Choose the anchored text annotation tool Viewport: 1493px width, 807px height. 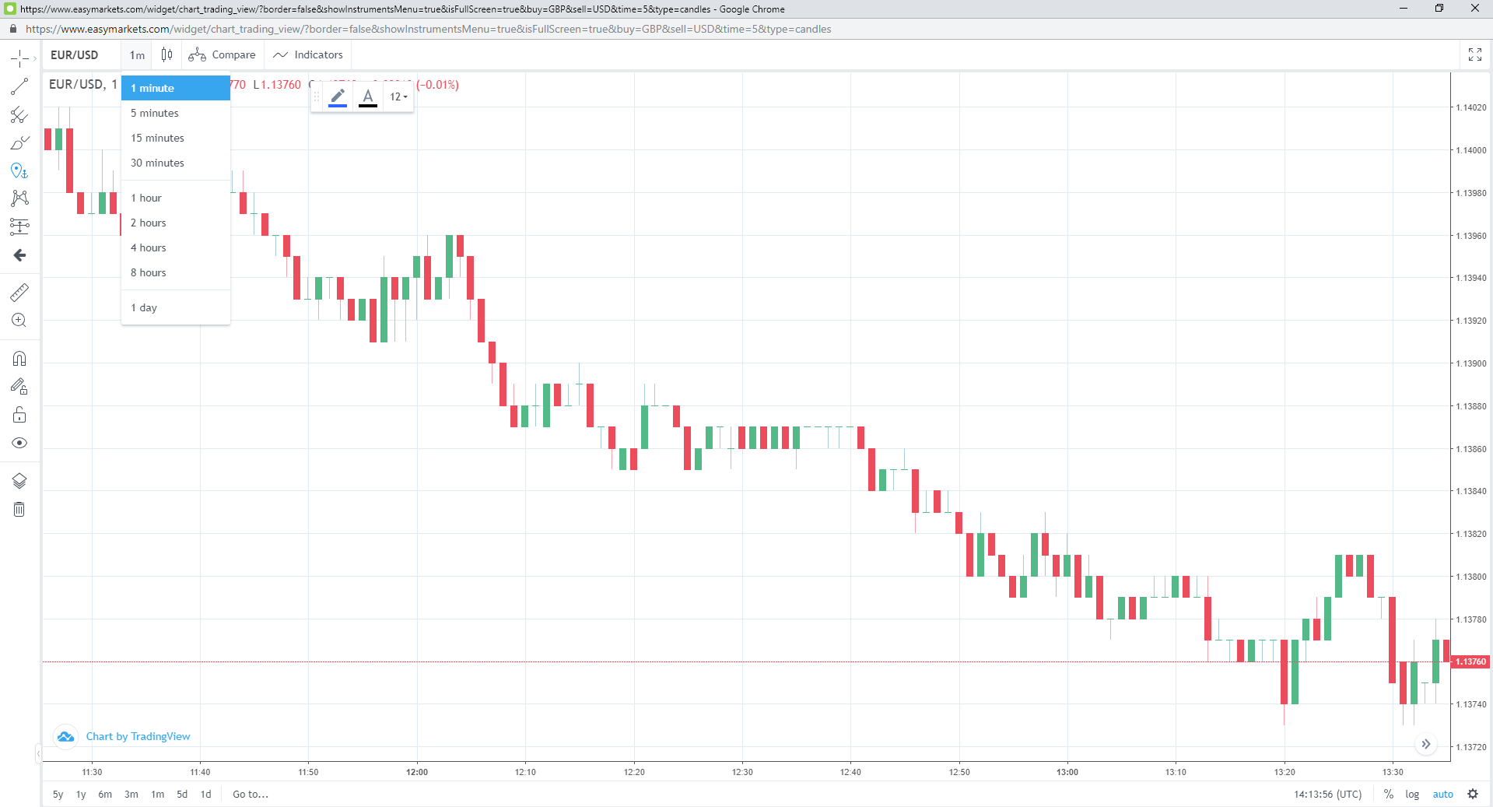19,170
